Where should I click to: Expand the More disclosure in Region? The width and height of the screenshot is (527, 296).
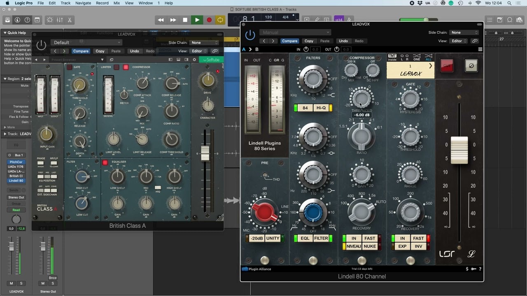click(x=5, y=127)
